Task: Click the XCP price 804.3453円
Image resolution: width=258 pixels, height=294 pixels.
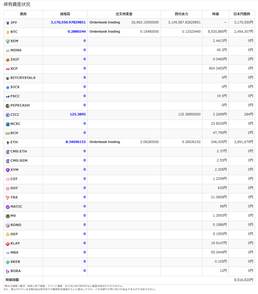Action: (218, 68)
